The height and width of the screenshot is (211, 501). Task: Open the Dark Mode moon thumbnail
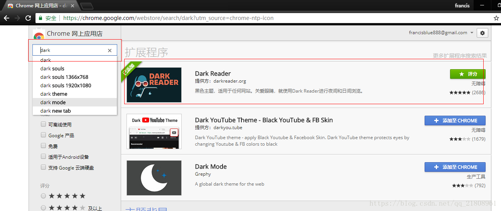tap(154, 178)
